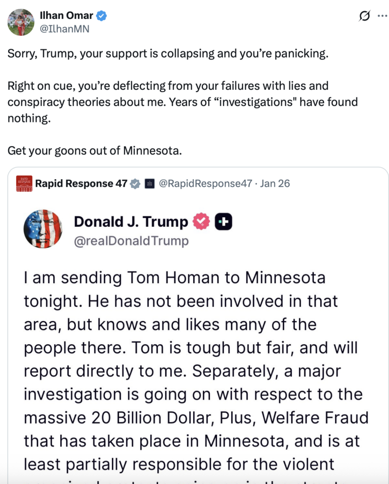
Task: Click the Donald J. Trump display name
Action: (x=131, y=222)
